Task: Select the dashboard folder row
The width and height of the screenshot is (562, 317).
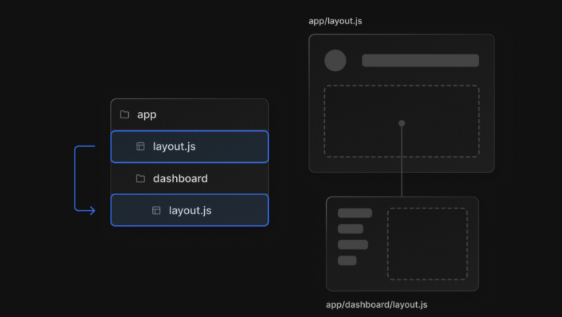Action: pyautogui.click(x=189, y=179)
